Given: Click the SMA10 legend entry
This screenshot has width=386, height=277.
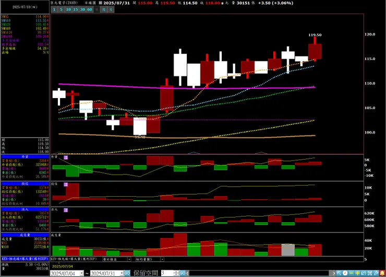Looking at the screenshot, I should coord(25,20).
